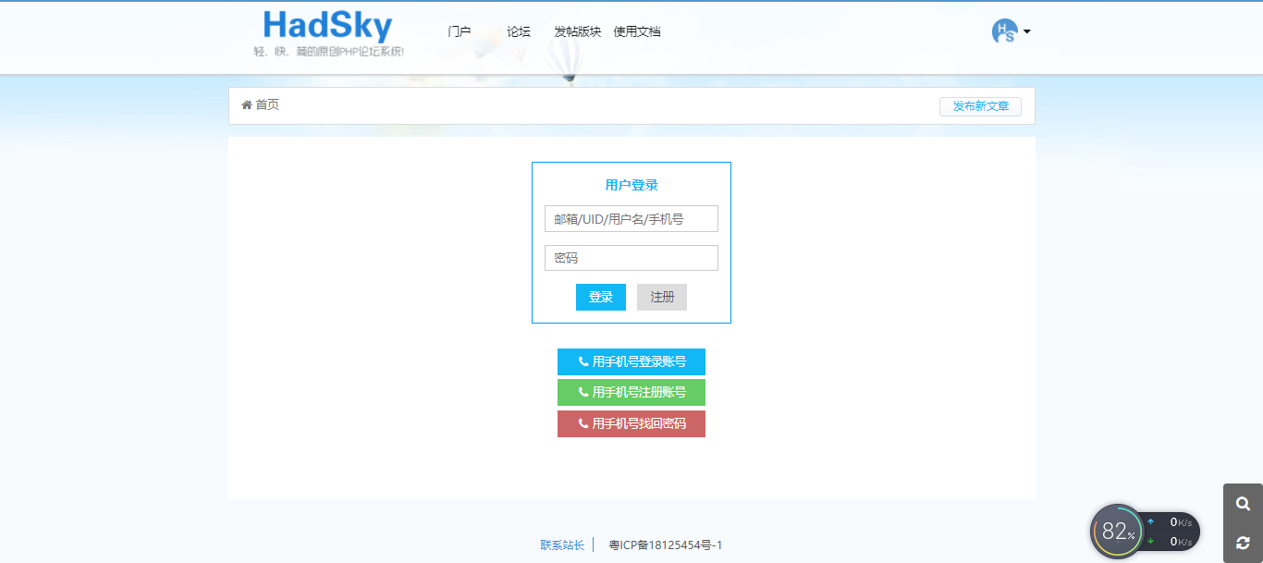
Task: Click into the 密码 password field
Action: click(631, 258)
